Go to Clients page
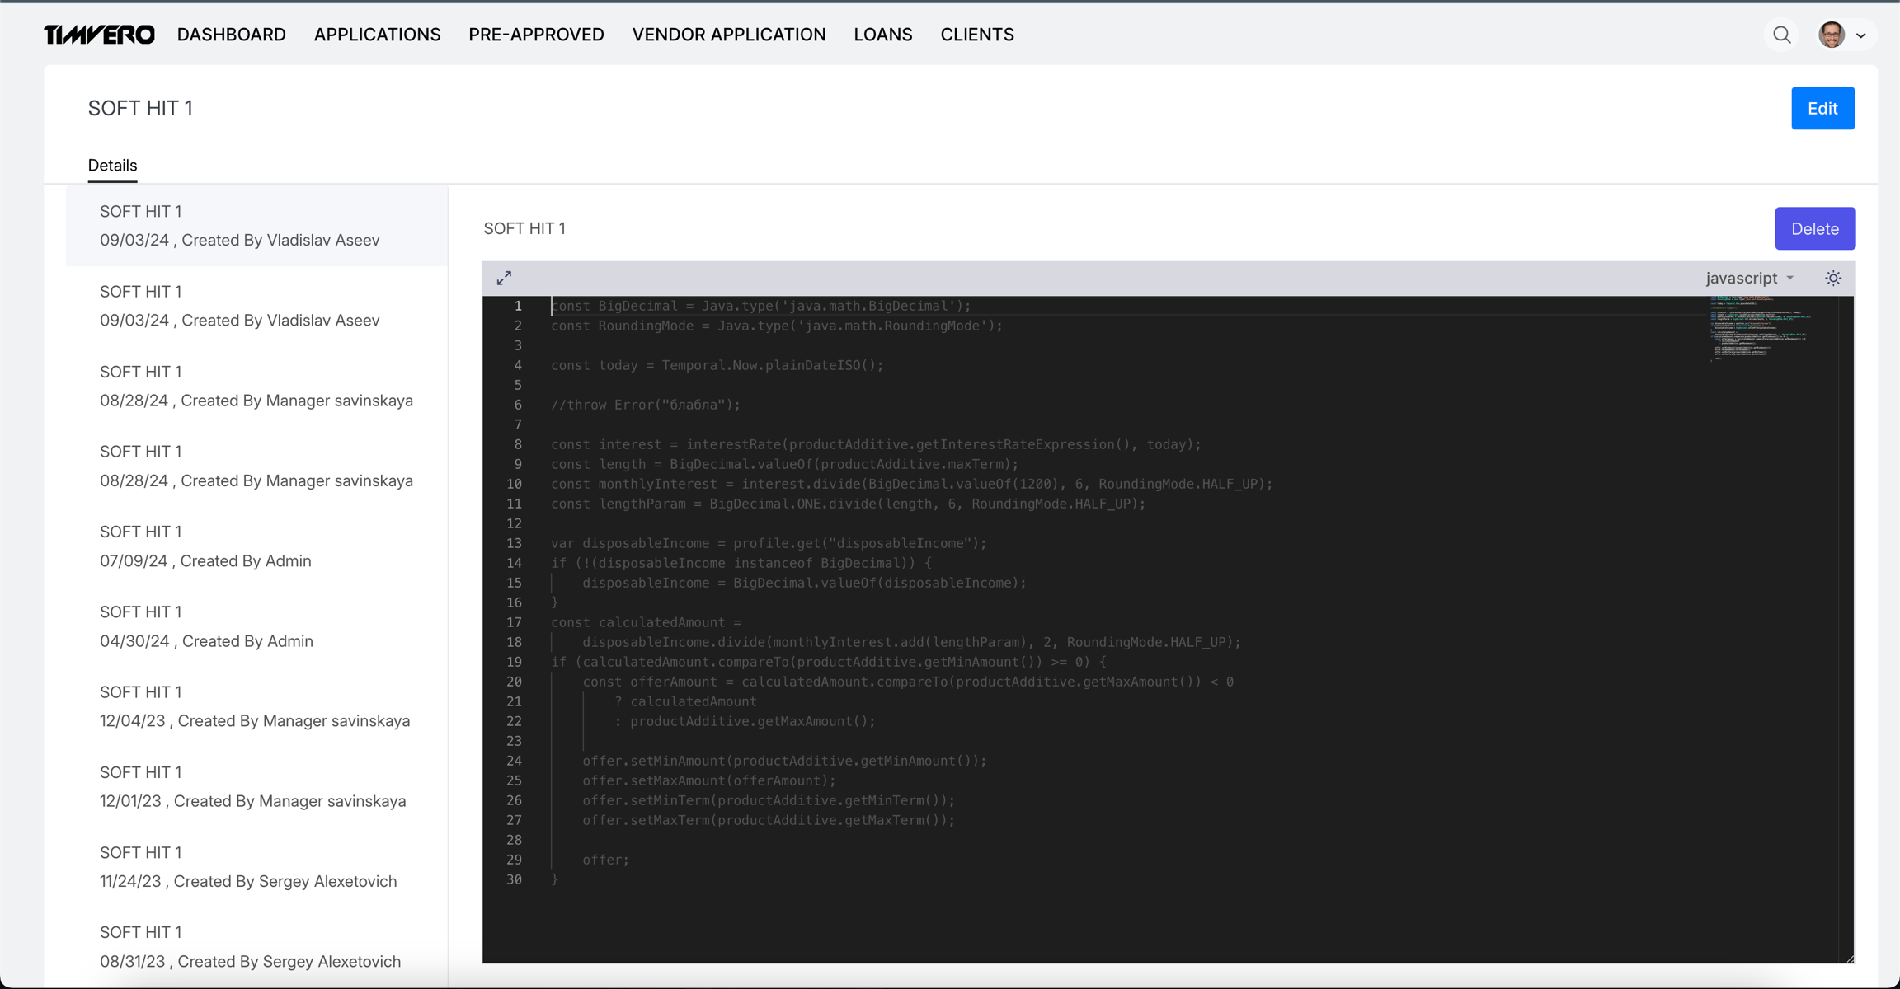The height and width of the screenshot is (989, 1900). tap(976, 35)
